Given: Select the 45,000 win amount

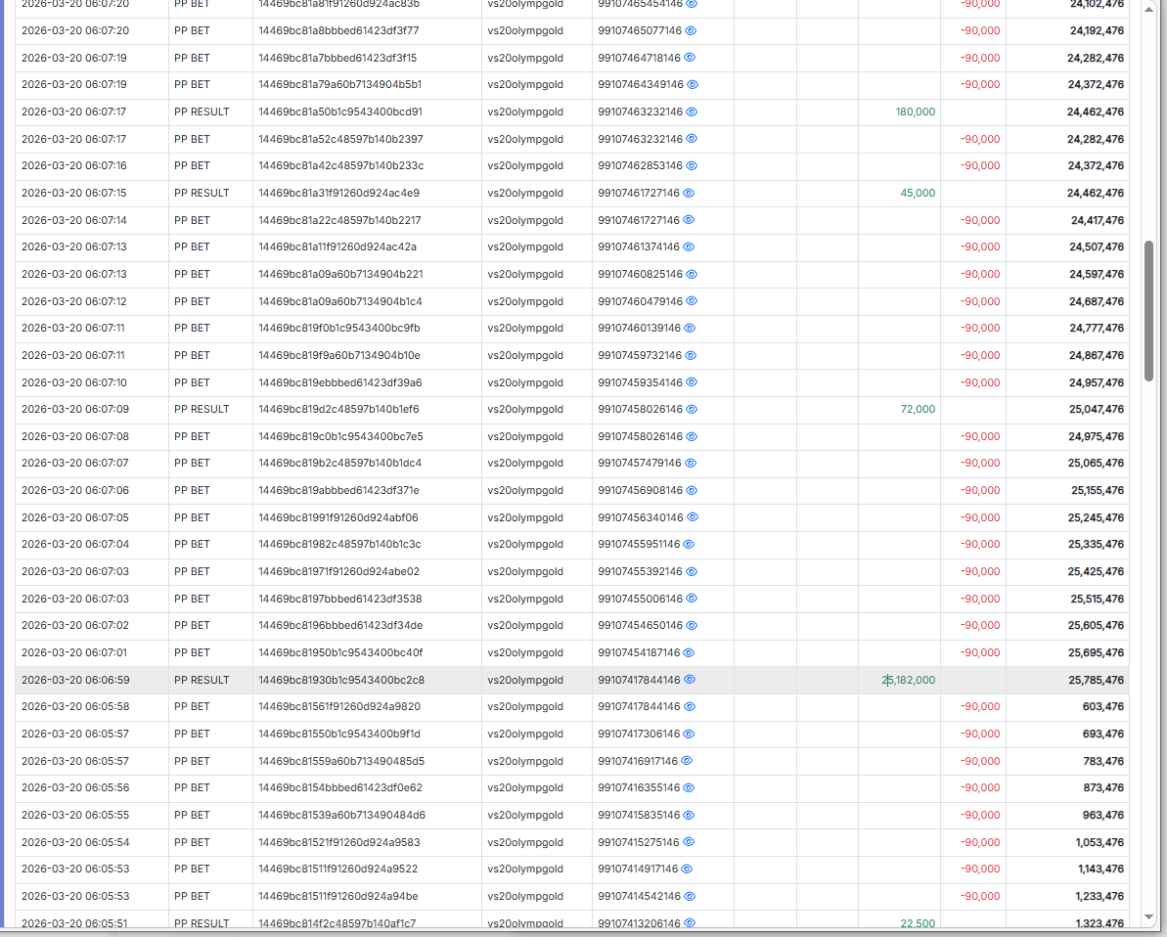Looking at the screenshot, I should [x=918, y=193].
